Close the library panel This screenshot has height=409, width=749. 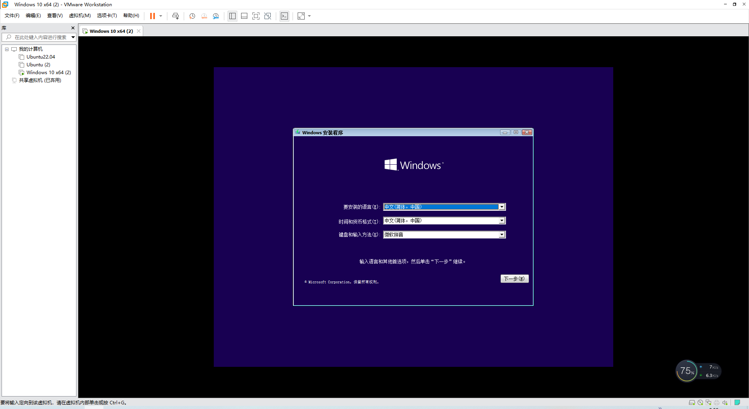pyautogui.click(x=73, y=28)
